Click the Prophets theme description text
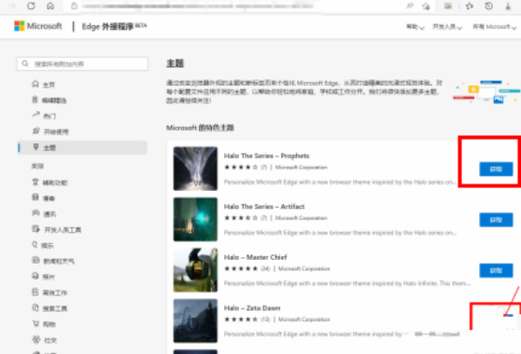 point(340,182)
